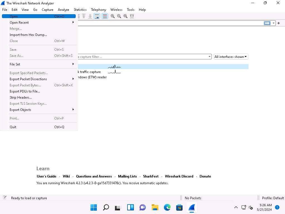Visit the Wireshark Discord link
The height and width of the screenshot is (214, 285).
[179, 176]
